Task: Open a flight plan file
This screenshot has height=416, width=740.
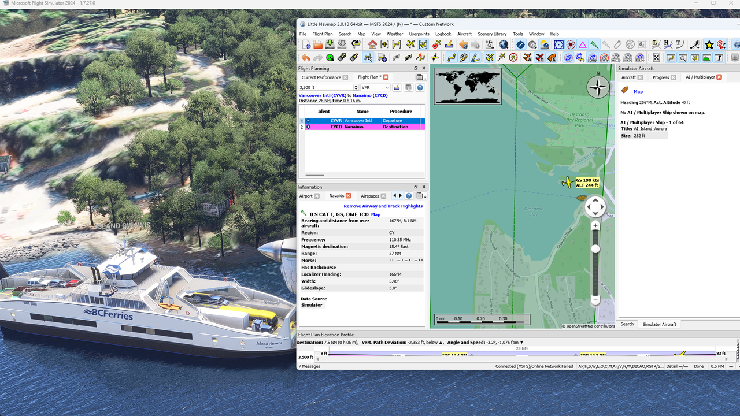Action: (x=318, y=44)
